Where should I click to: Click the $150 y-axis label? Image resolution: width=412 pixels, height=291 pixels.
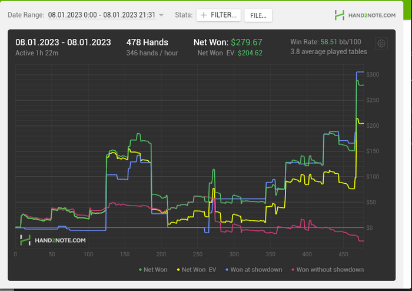[373, 151]
